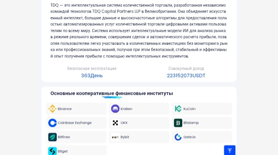Image resolution: width=278 pixels, height=155 pixels.
Task: Select the Bitfinex label text
Action: [x=64, y=137]
